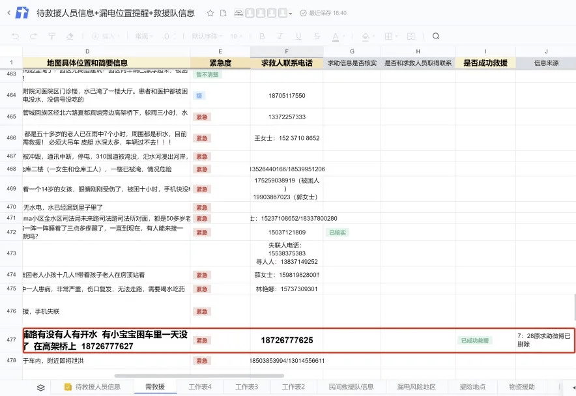Click the horizontal scrollbar thumb
576x396 pixels.
tap(199, 376)
